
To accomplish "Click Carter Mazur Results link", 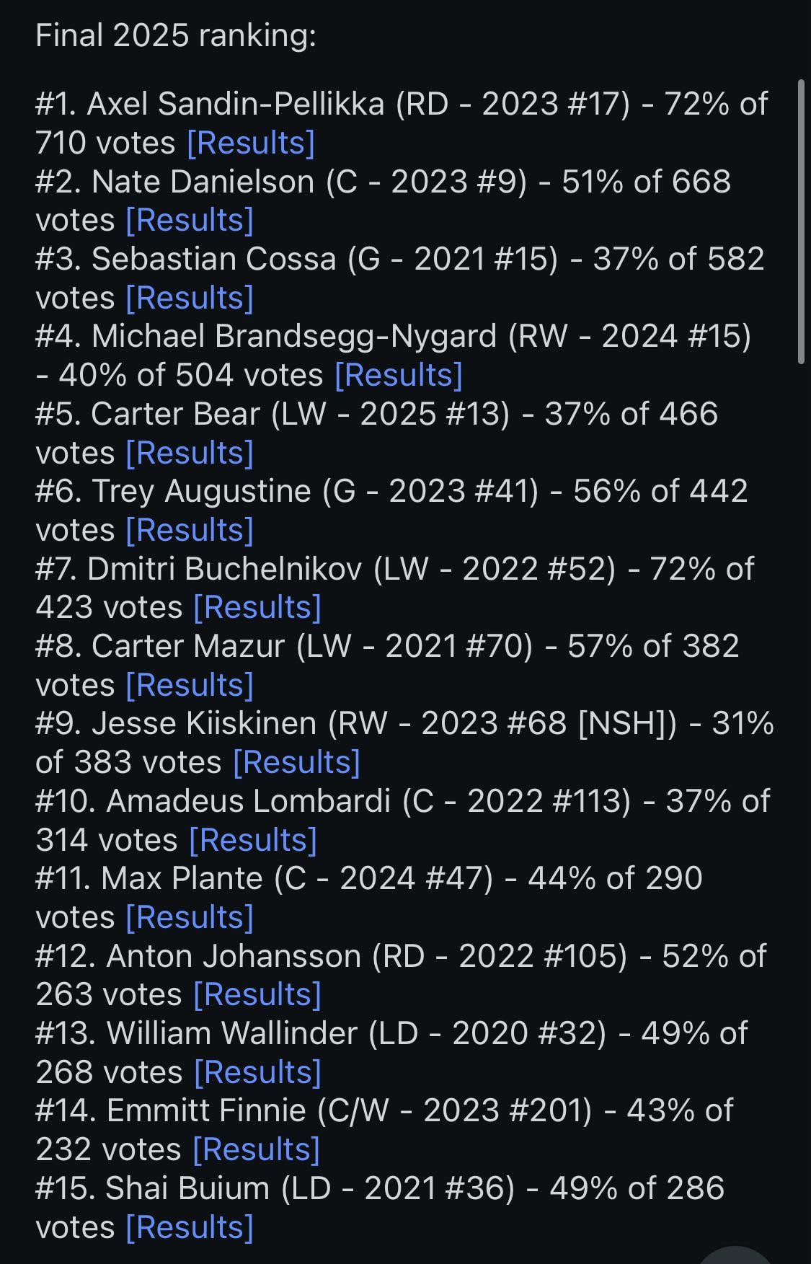I will click(189, 685).
